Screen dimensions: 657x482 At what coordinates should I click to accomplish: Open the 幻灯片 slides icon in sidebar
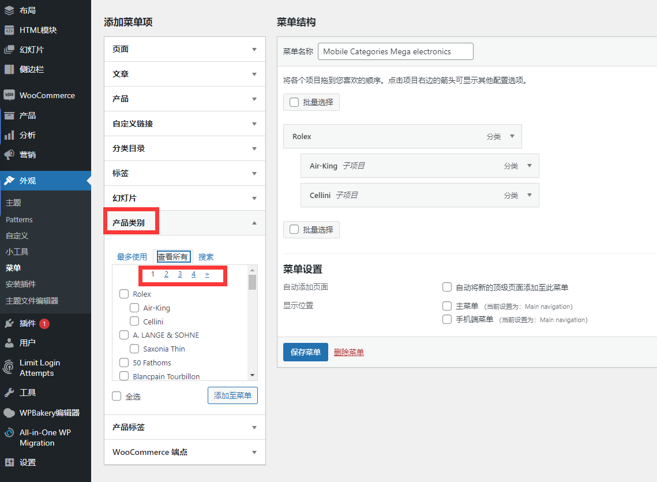pyautogui.click(x=9, y=50)
